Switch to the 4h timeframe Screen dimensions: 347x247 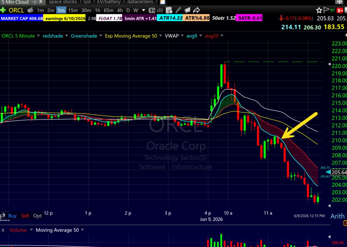point(120,10)
